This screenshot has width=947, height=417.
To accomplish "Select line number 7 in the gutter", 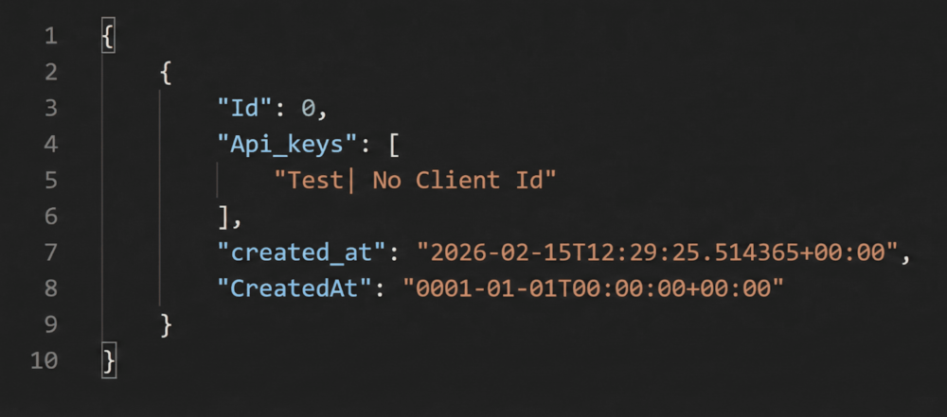I will (x=49, y=252).
